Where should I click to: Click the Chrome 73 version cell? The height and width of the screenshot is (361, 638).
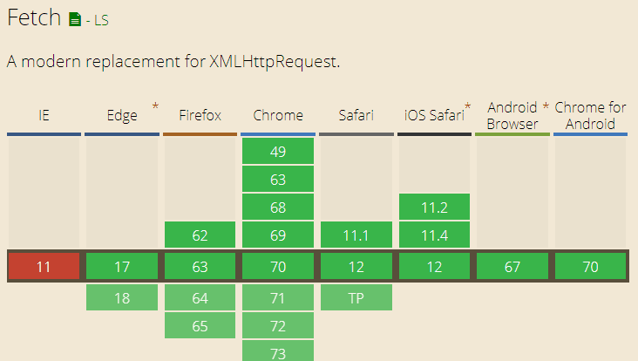pyautogui.click(x=278, y=351)
